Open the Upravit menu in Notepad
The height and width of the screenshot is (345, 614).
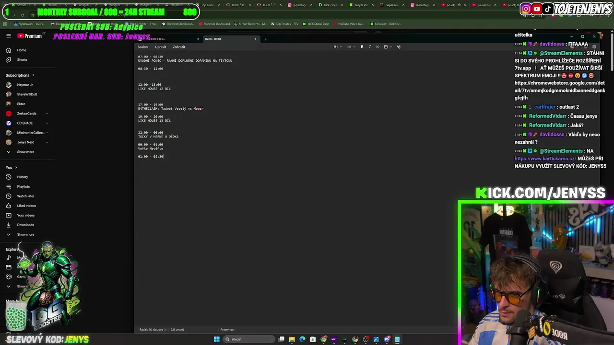161,47
